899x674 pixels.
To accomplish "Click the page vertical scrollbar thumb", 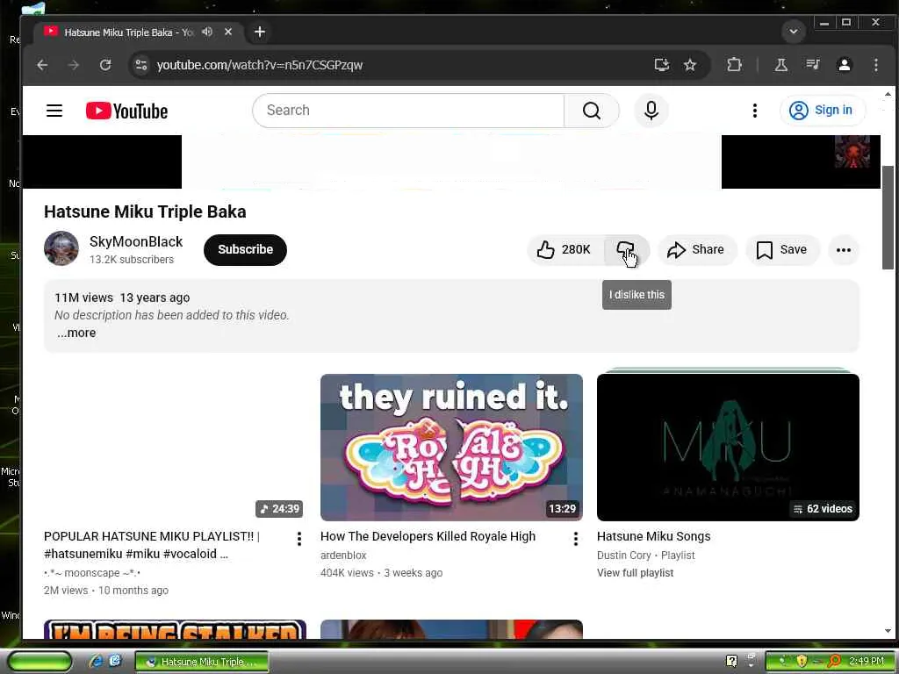I will pos(888,218).
